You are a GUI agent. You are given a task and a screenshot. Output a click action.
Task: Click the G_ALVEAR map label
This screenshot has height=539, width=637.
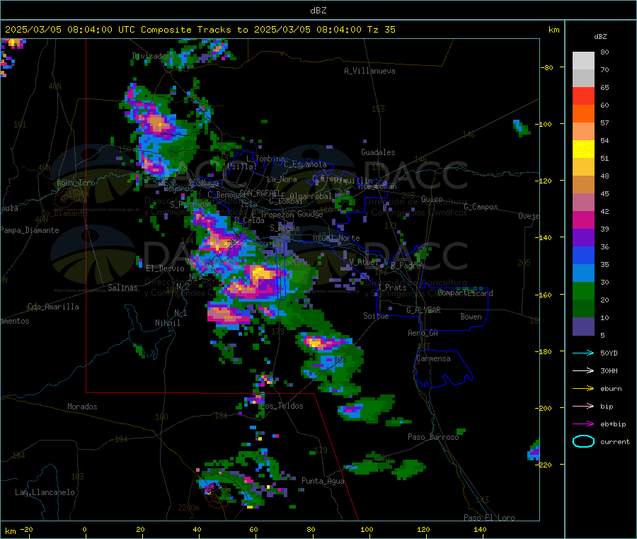click(x=423, y=310)
